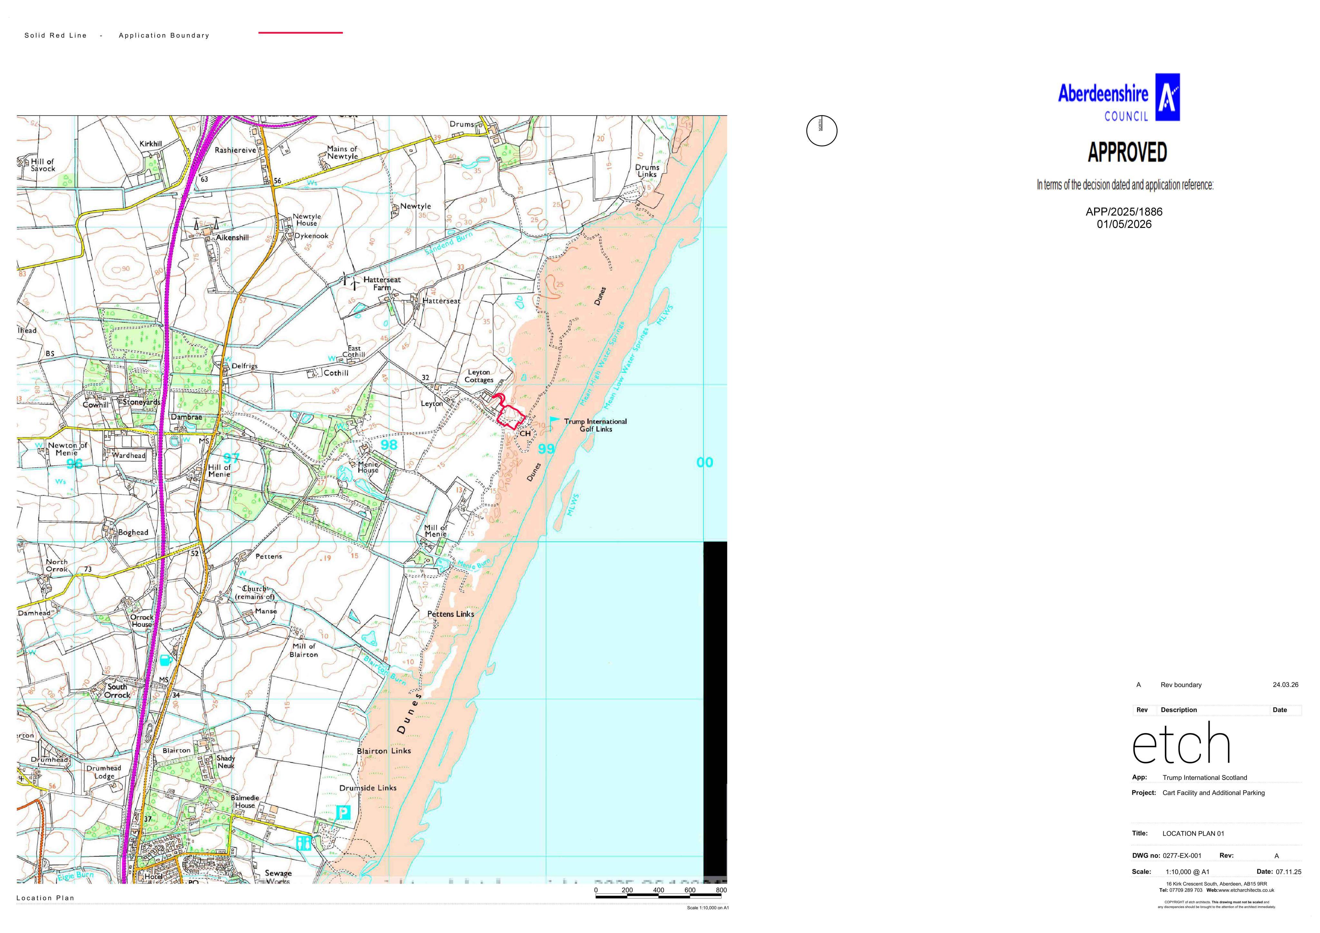
Task: Select 'Trump International Scotland' applicant text
Action: (1204, 777)
